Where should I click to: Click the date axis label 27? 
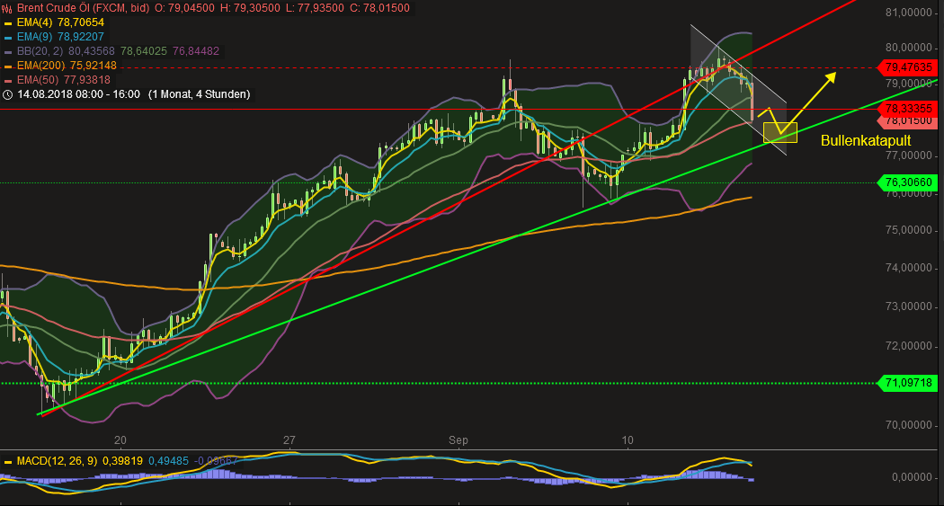(289, 440)
